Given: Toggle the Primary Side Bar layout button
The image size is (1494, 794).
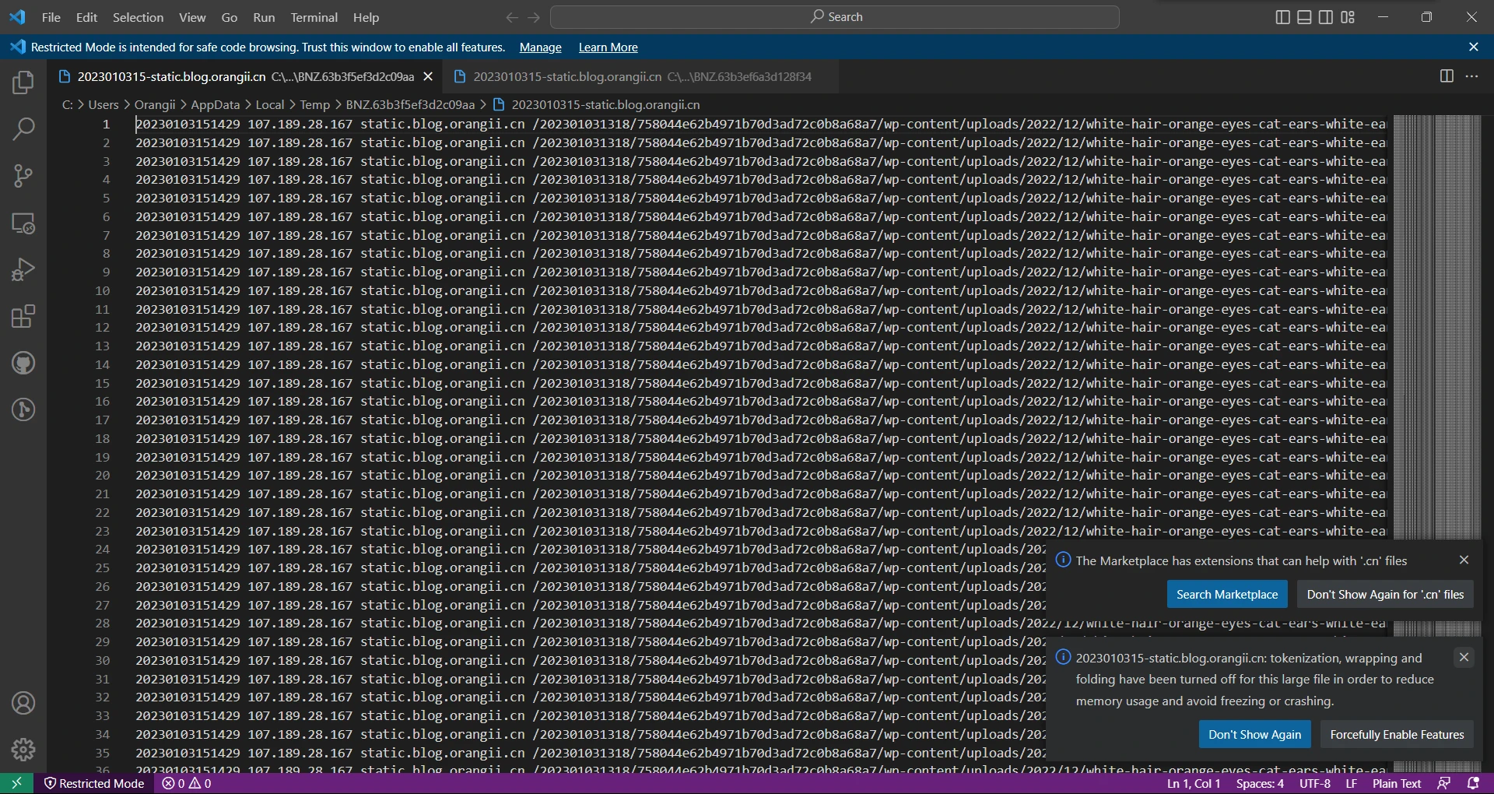Looking at the screenshot, I should 1283,17.
